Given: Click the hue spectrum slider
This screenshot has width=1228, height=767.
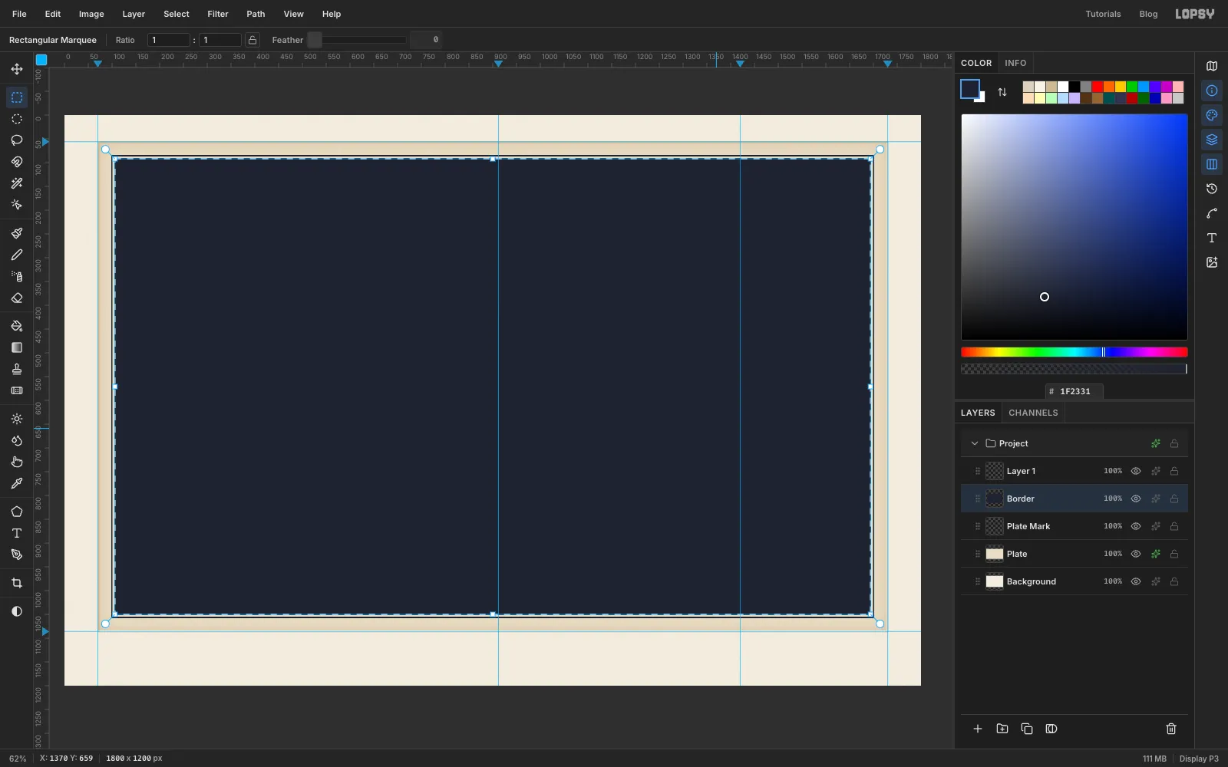Looking at the screenshot, I should click(x=1074, y=352).
